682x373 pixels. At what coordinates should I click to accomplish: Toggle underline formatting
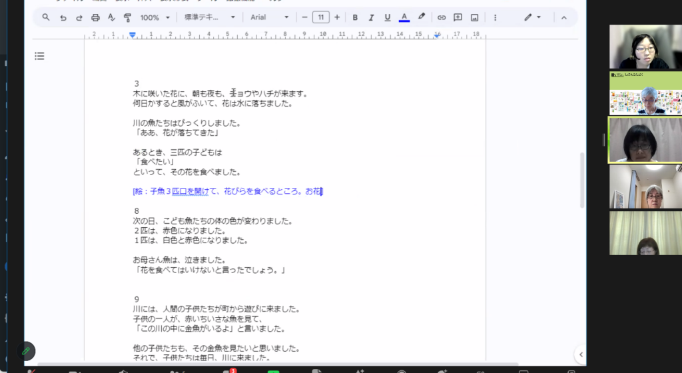tap(387, 17)
